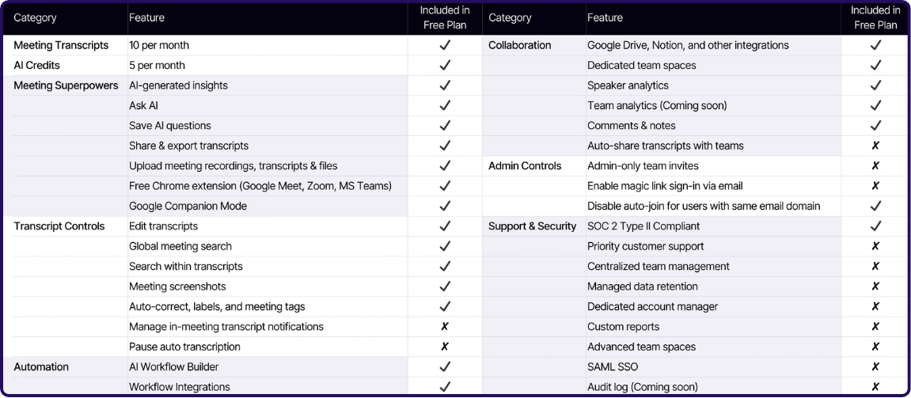
Task: Click the 'Ask AI' feature text
Action: [143, 106]
